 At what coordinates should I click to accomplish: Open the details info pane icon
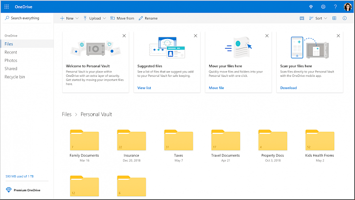click(x=345, y=18)
